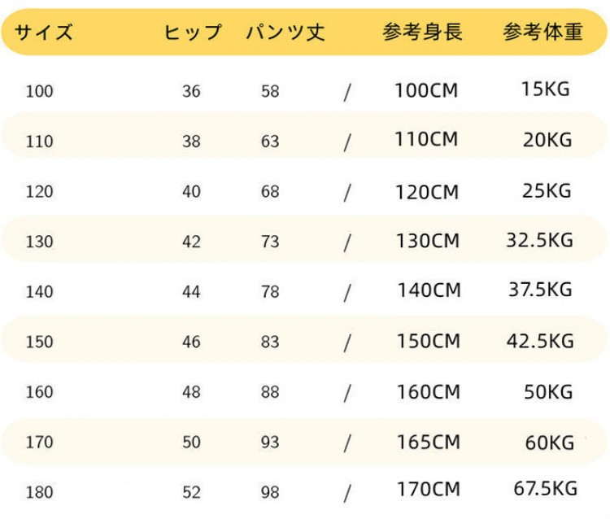This screenshot has width=610, height=519.
Task: Click the 参考体重 column header
Action: pos(542,33)
